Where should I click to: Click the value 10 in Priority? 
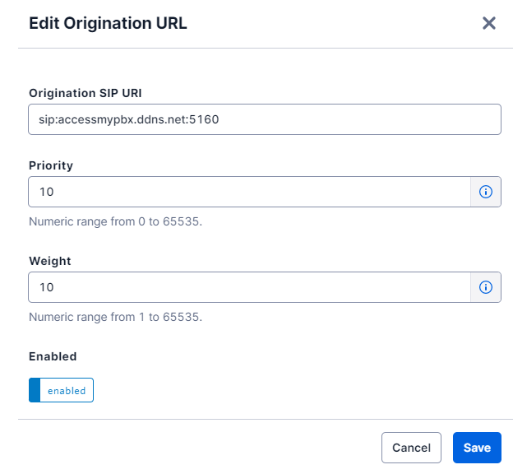tap(47, 192)
